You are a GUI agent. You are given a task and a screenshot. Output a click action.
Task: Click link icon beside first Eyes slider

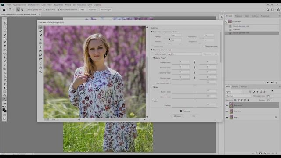point(194,62)
